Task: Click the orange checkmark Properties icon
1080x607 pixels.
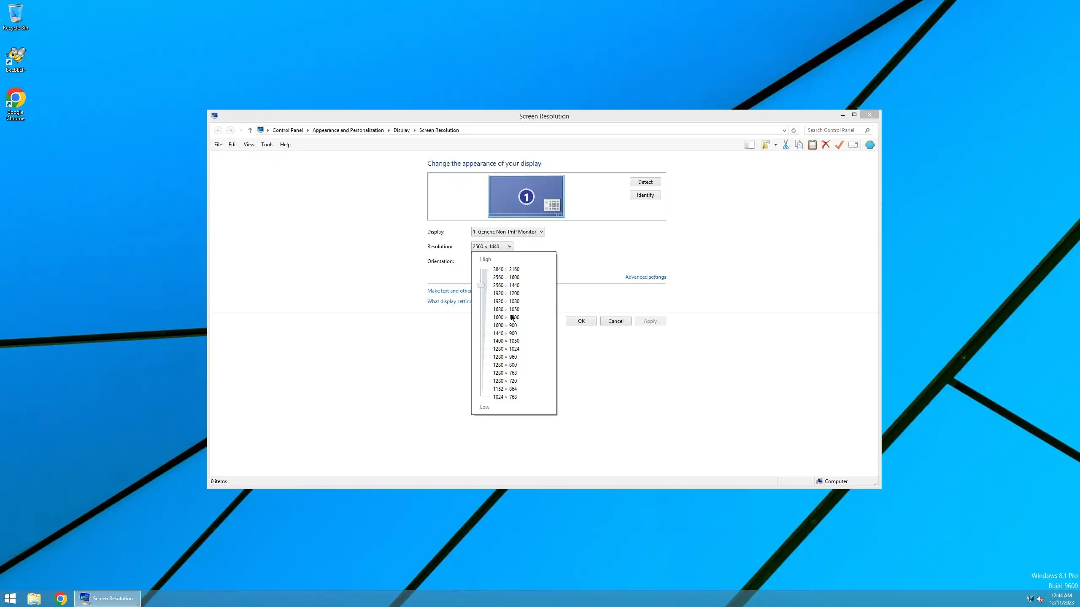Action: (839, 145)
